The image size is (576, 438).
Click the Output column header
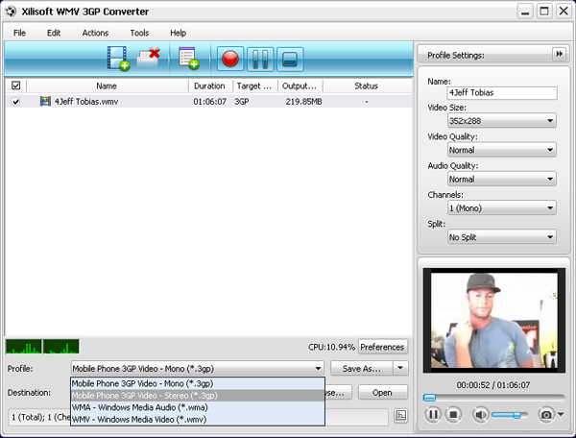[x=300, y=85]
